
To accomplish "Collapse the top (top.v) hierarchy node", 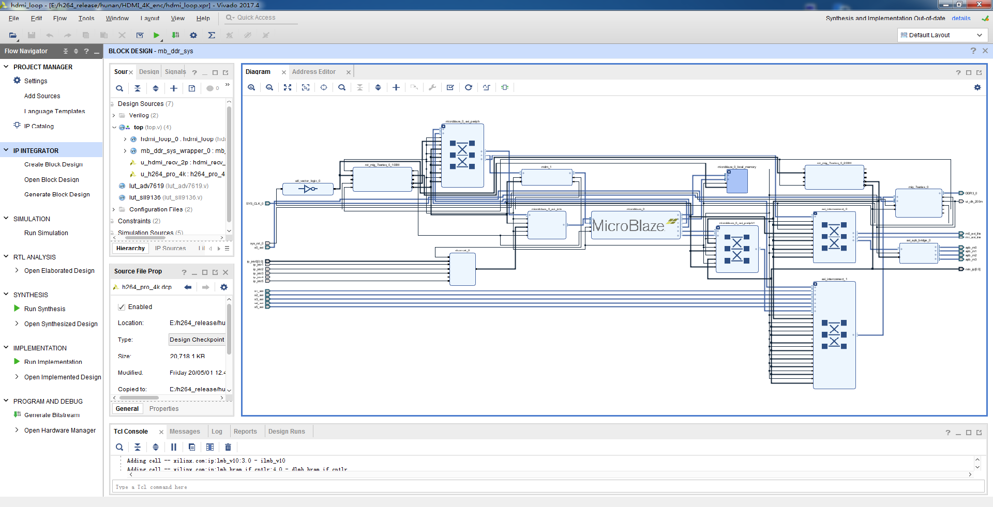I will tap(114, 127).
